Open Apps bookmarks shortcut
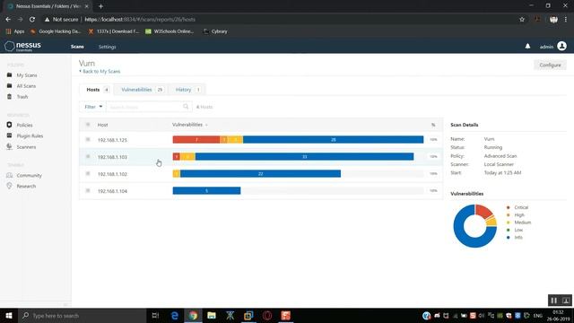 [x=15, y=31]
